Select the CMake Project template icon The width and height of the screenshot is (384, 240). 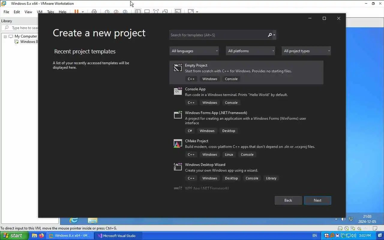pos(178,143)
